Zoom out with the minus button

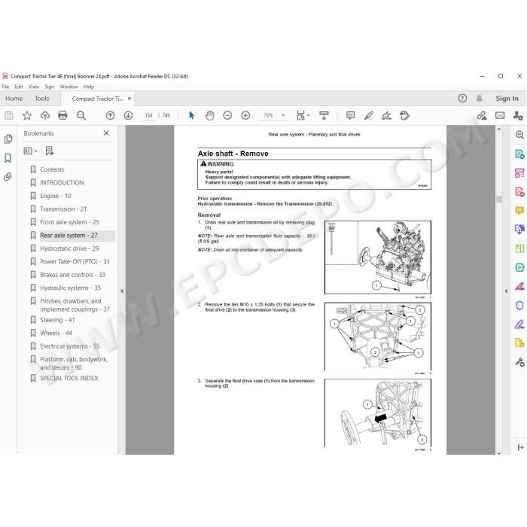point(227,116)
